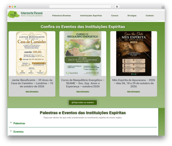
Task: Open the Divulgue menu item
Action: point(132,16)
